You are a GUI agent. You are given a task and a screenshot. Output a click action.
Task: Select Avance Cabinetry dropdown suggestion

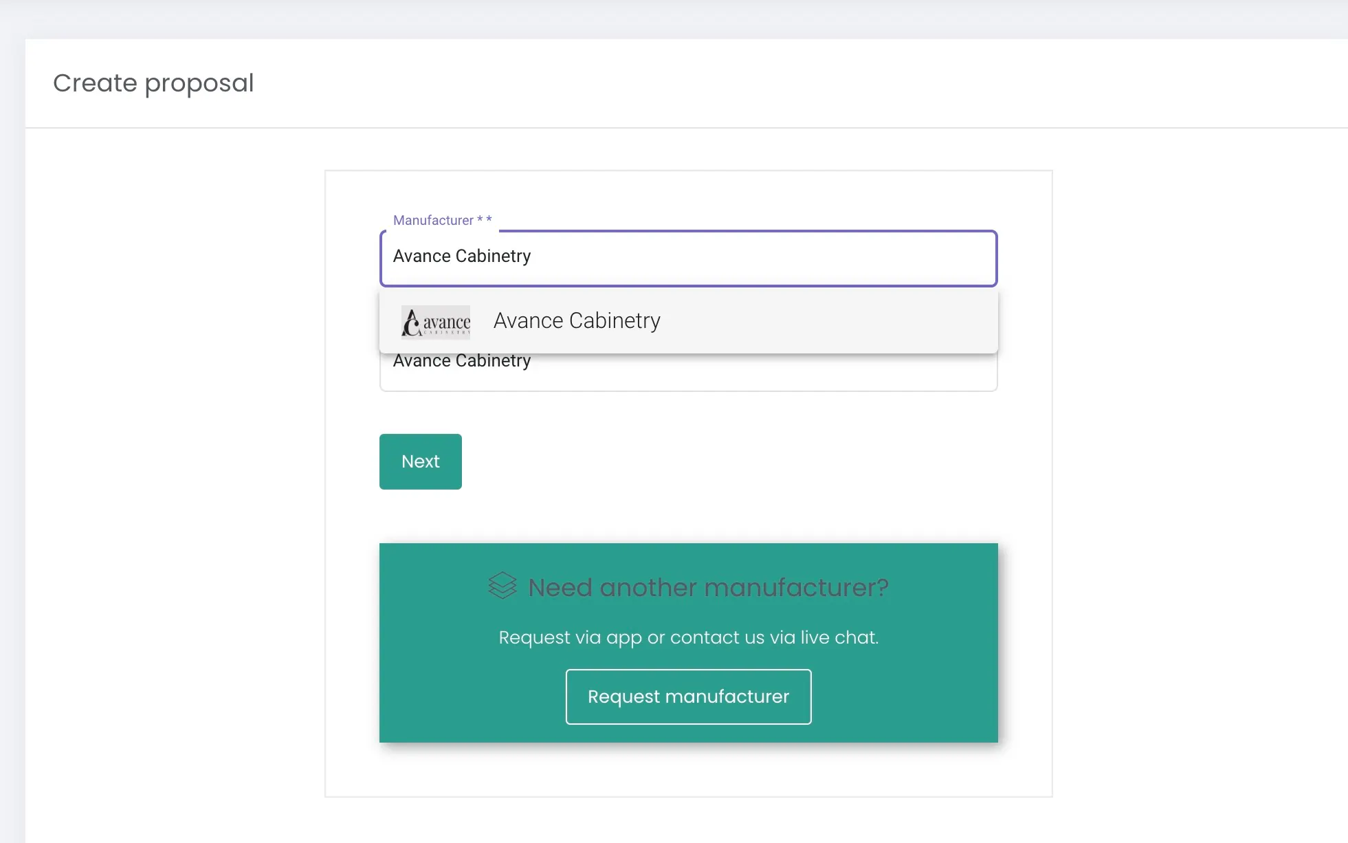pos(688,321)
